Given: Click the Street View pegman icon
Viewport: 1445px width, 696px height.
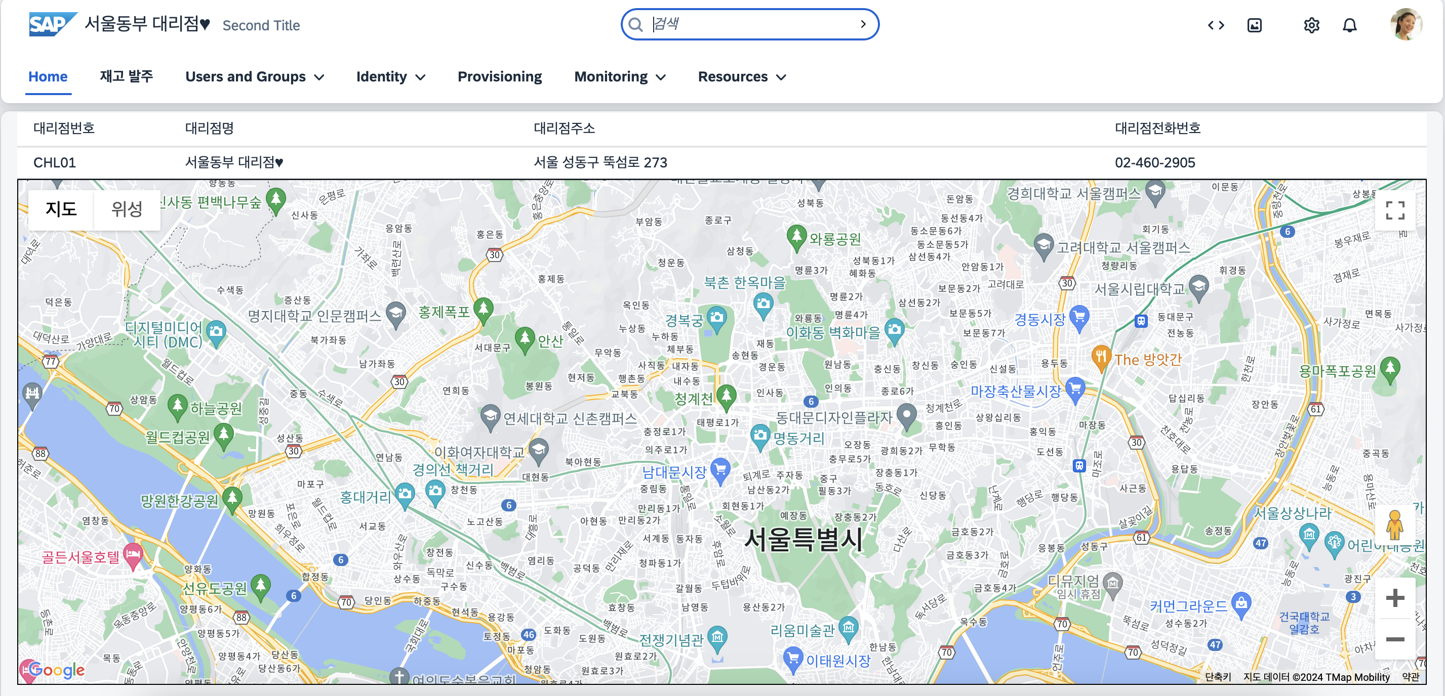Looking at the screenshot, I should (1394, 525).
